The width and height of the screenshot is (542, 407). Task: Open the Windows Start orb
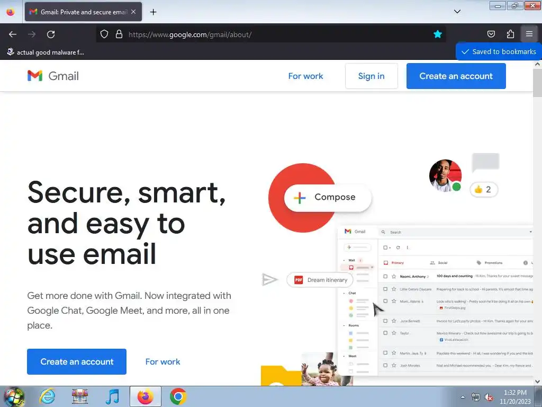click(x=14, y=396)
